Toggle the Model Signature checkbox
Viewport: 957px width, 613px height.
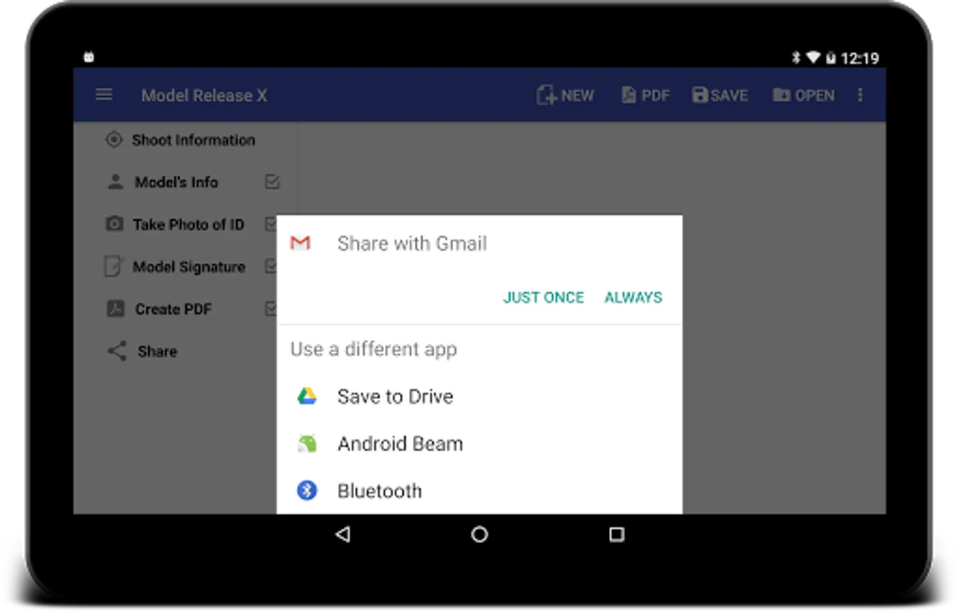[x=270, y=266]
